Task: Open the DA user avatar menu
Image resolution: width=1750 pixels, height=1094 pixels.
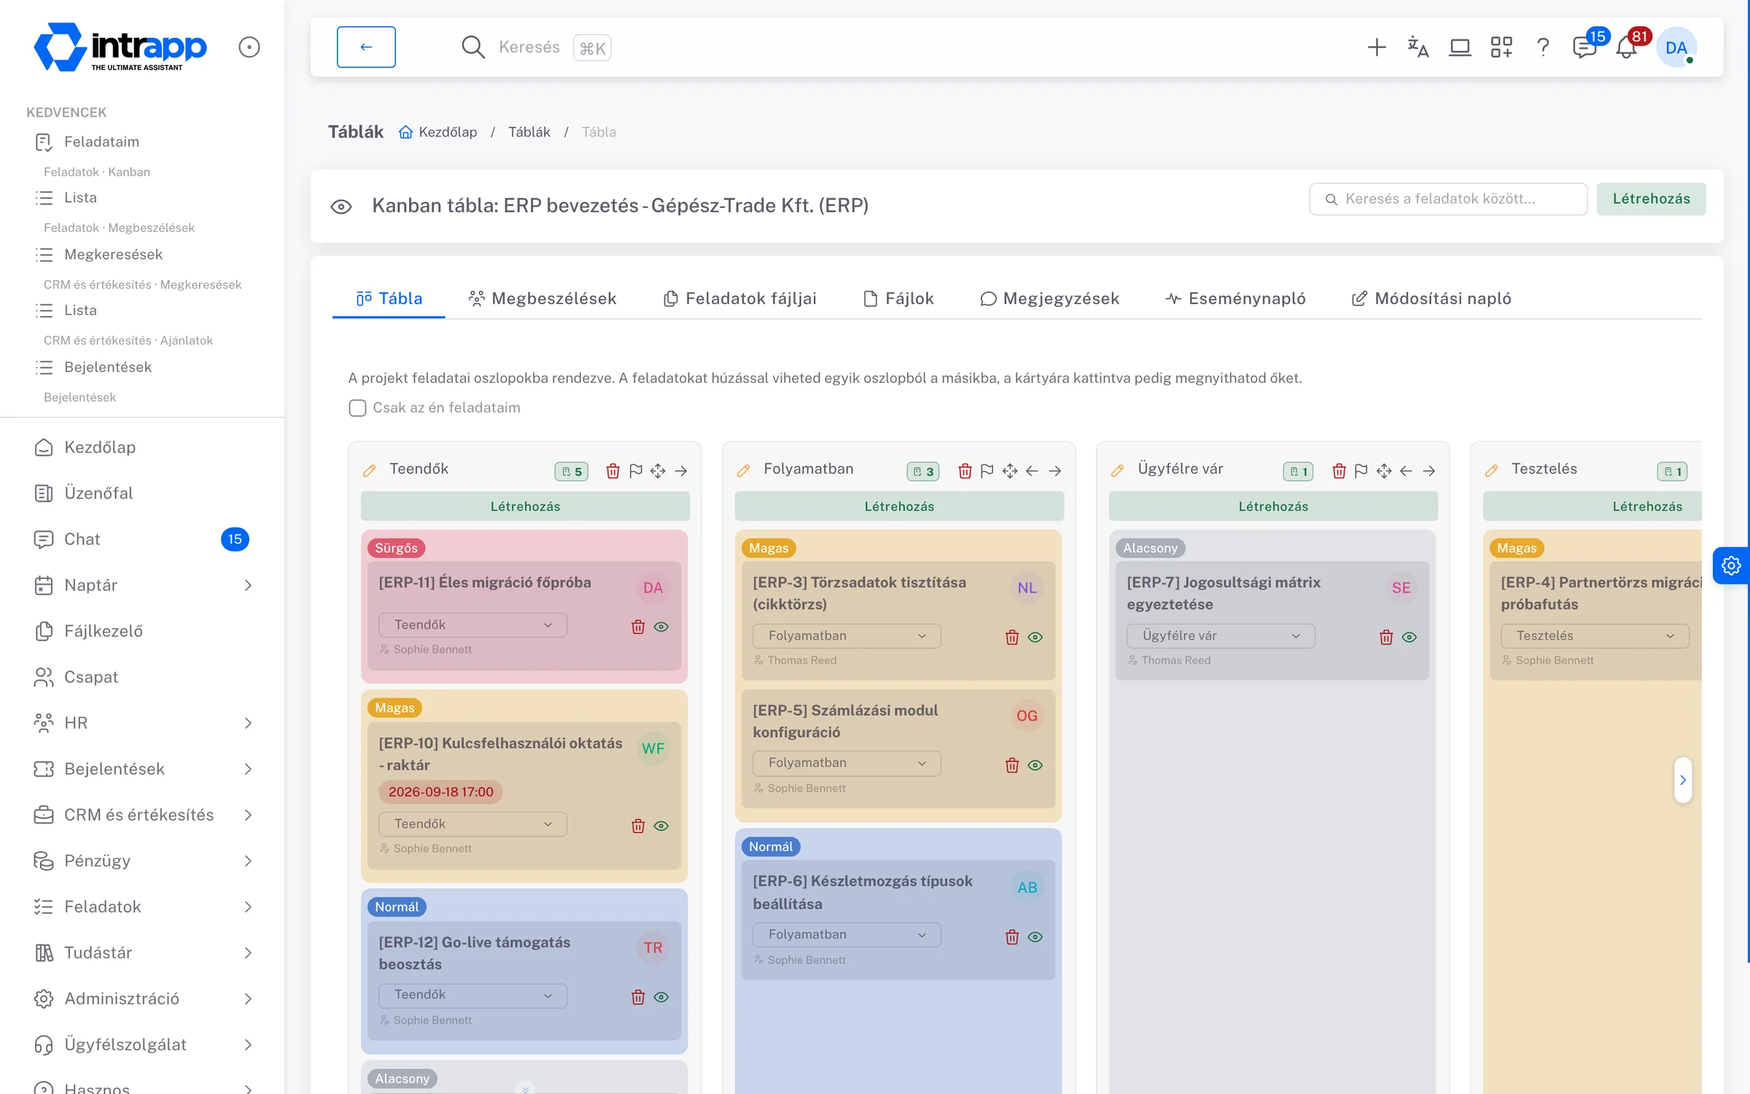Action: pos(1676,47)
